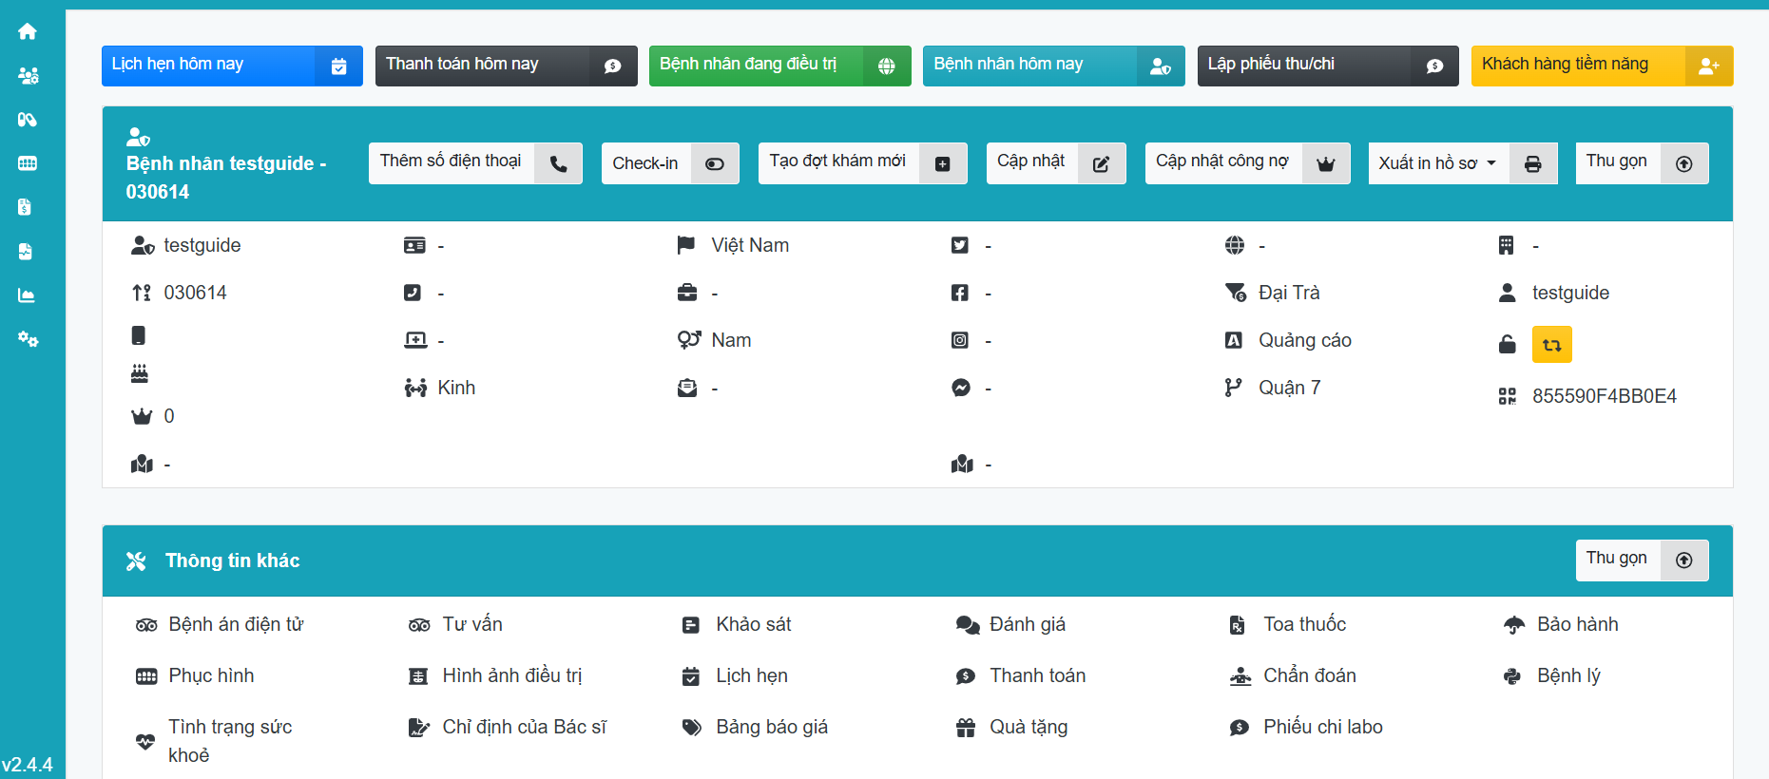Click the home icon in the sidebar
This screenshot has height=779, width=1769.
28,31
